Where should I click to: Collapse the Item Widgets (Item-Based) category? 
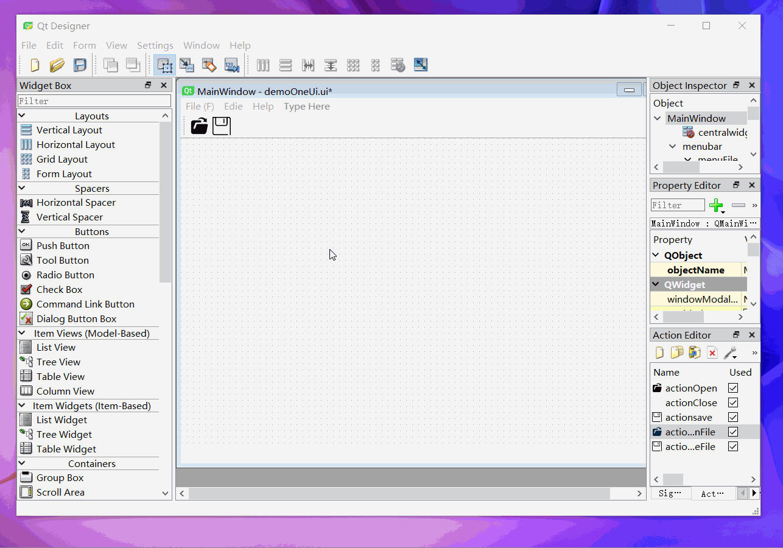tap(22, 406)
